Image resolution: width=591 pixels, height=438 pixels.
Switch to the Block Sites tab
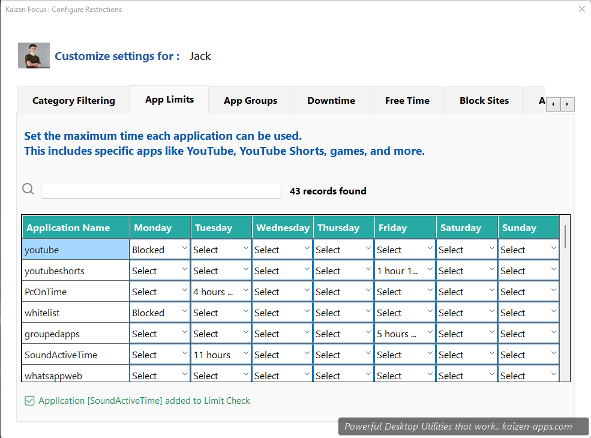pyautogui.click(x=484, y=100)
